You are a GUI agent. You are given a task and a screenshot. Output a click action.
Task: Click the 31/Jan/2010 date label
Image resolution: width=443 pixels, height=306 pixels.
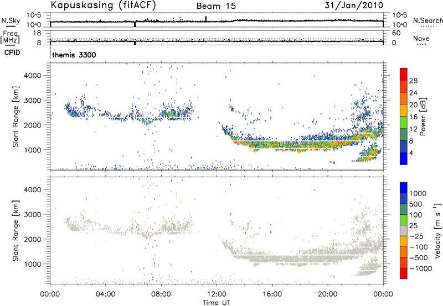[x=354, y=6]
